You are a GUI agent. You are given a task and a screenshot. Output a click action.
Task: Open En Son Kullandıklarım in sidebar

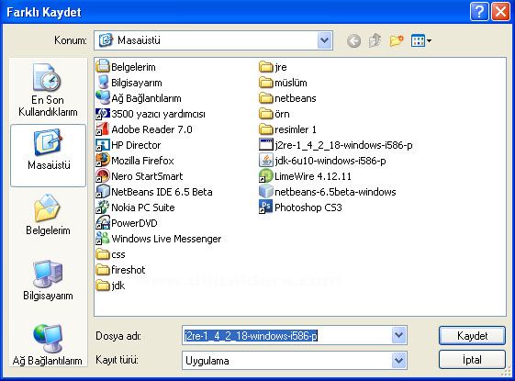coord(48,90)
